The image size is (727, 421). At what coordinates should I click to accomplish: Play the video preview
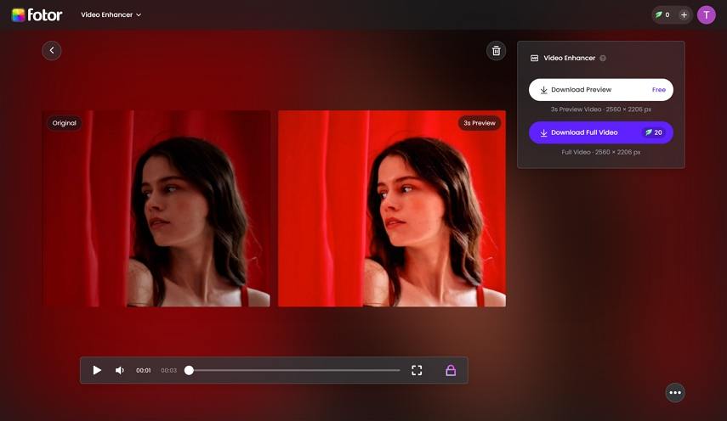click(97, 370)
